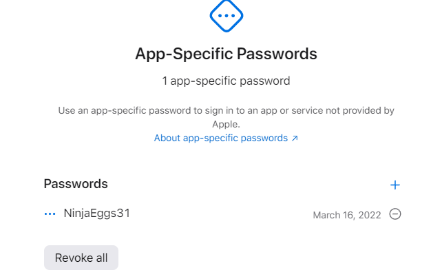Click the year 2022 in the password date

coord(369,215)
